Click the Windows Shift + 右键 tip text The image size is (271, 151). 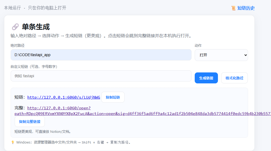(x=74, y=142)
